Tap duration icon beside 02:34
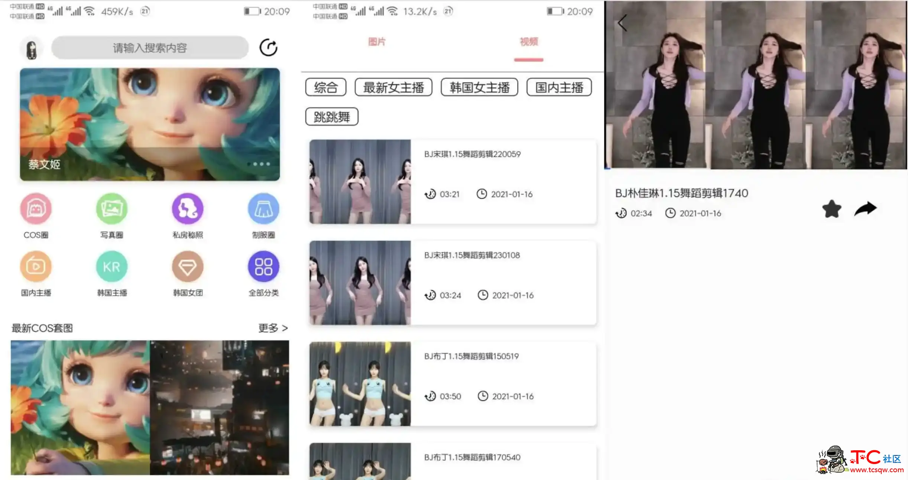This screenshot has width=908, height=480. pyautogui.click(x=621, y=213)
